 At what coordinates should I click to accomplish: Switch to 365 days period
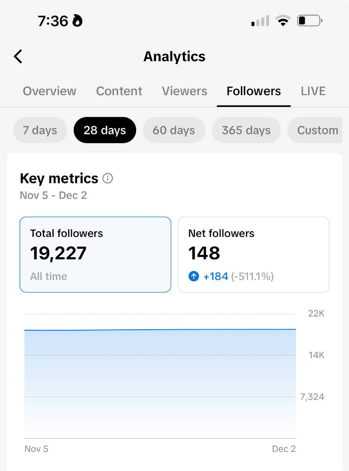246,130
